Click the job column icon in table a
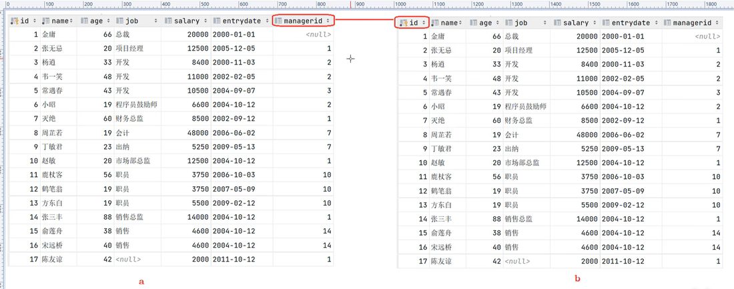The image size is (734, 289). (120, 21)
